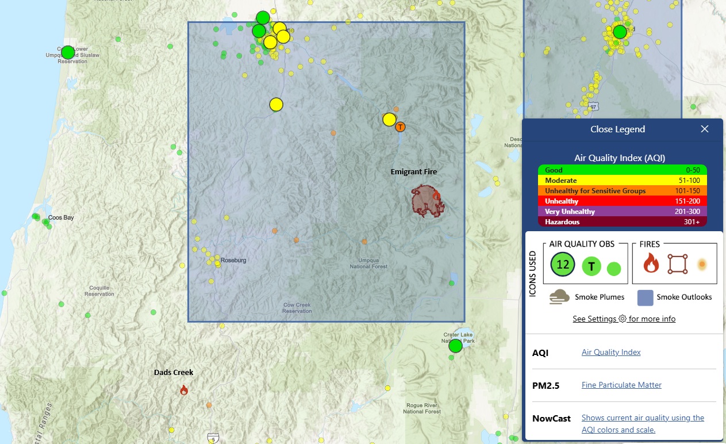Click the flame fire icon in legend
Viewport: 726px width, 444px height.
pyautogui.click(x=651, y=264)
